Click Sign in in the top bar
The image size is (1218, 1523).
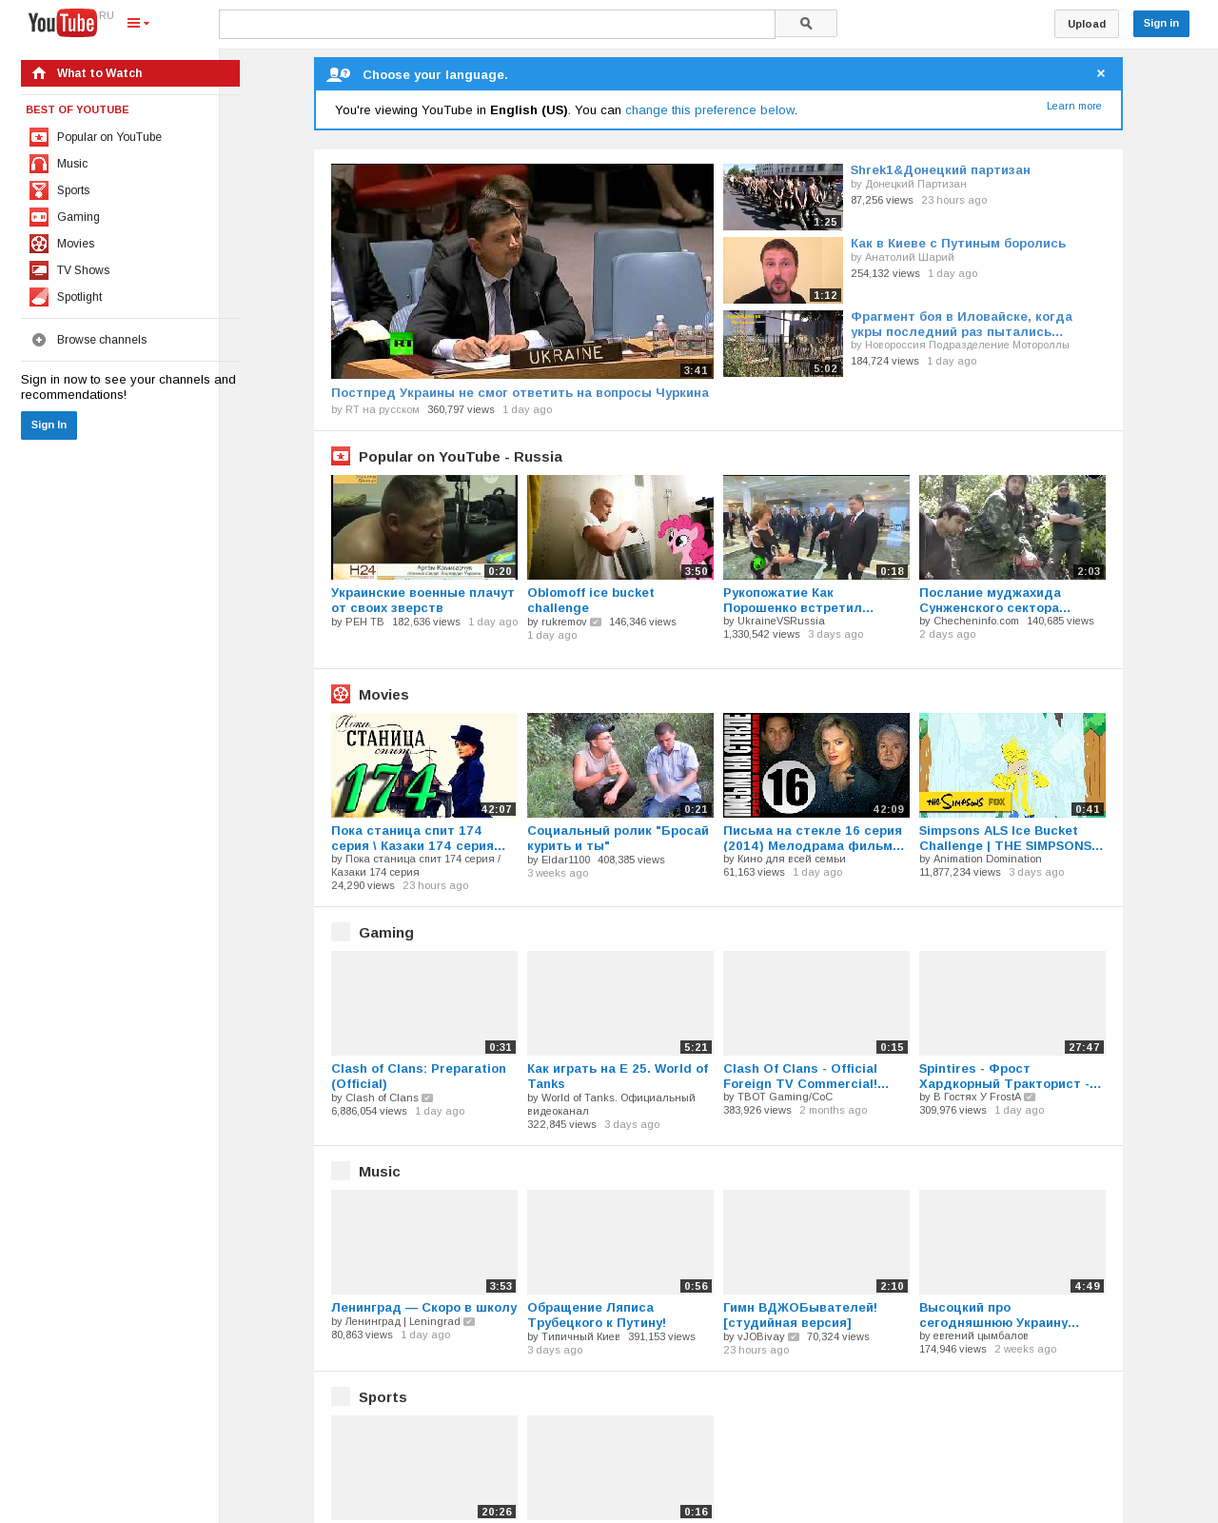tap(1161, 24)
